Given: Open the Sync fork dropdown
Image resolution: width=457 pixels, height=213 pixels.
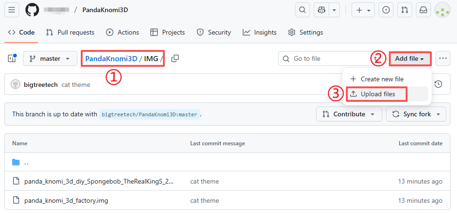Looking at the screenshot, I should (416, 114).
